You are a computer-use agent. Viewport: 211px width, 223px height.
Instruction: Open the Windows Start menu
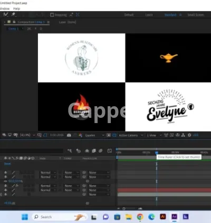[25, 217]
